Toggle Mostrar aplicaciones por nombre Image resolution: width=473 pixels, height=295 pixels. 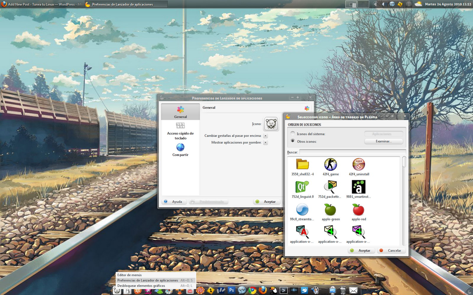tap(265, 142)
